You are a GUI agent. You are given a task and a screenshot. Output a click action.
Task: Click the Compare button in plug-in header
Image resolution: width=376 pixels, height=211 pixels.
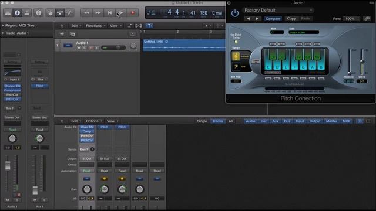[273, 18]
